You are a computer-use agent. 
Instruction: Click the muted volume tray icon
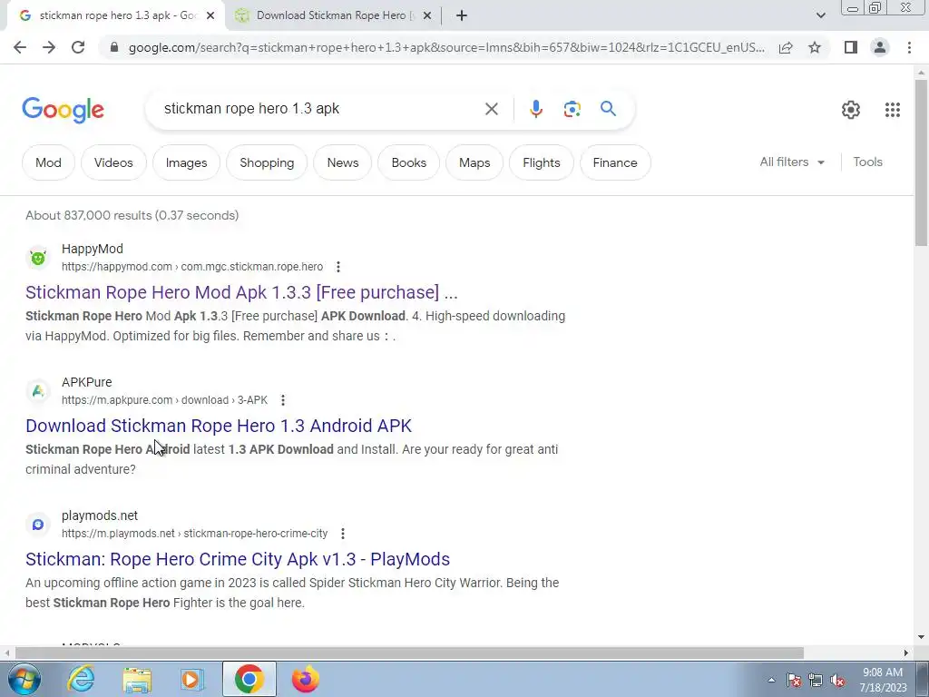837,681
